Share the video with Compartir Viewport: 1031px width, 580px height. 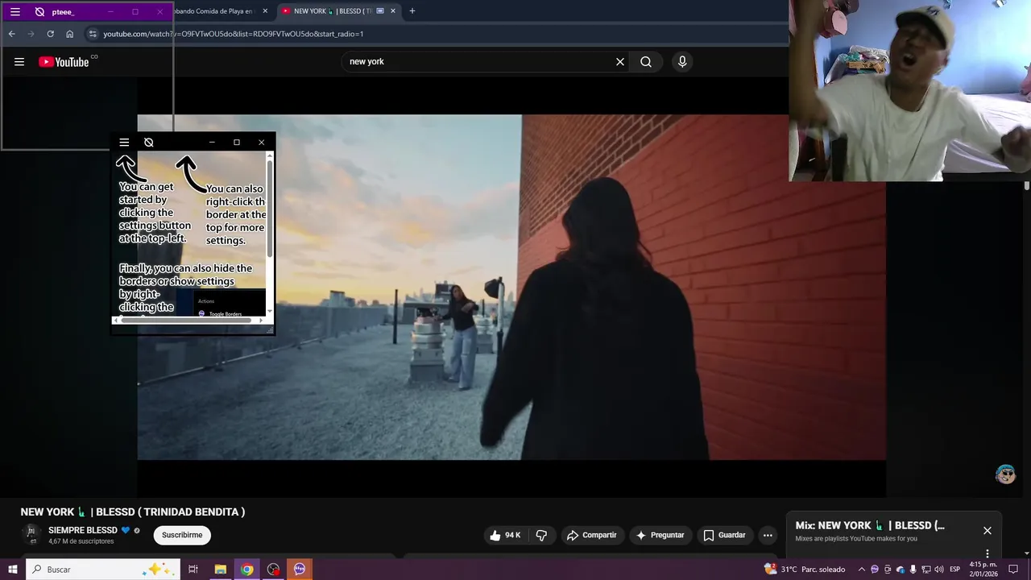point(591,535)
